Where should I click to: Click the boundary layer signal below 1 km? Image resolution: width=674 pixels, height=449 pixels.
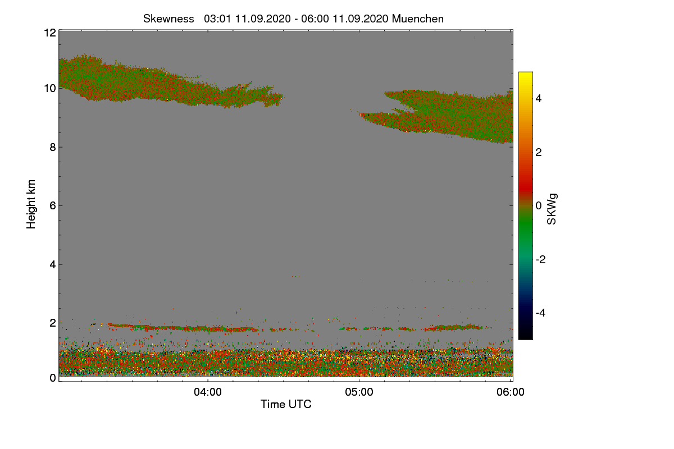pos(286,362)
